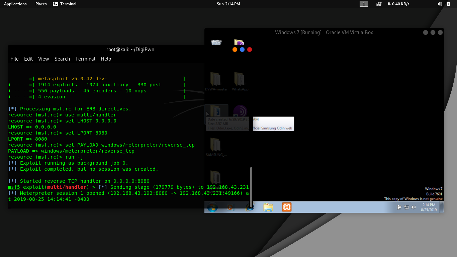Click the 'set PAYLOAD windows/meterpreter/reverse_tcp' line
457x257 pixels.
[x=101, y=145]
